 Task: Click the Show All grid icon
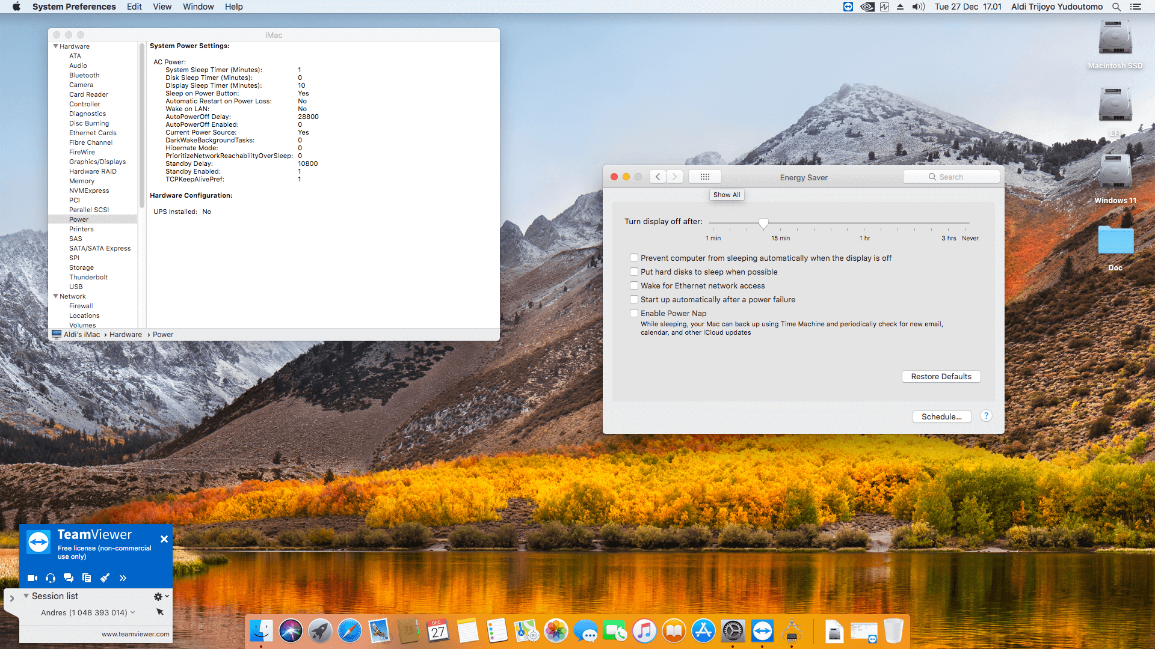point(705,177)
